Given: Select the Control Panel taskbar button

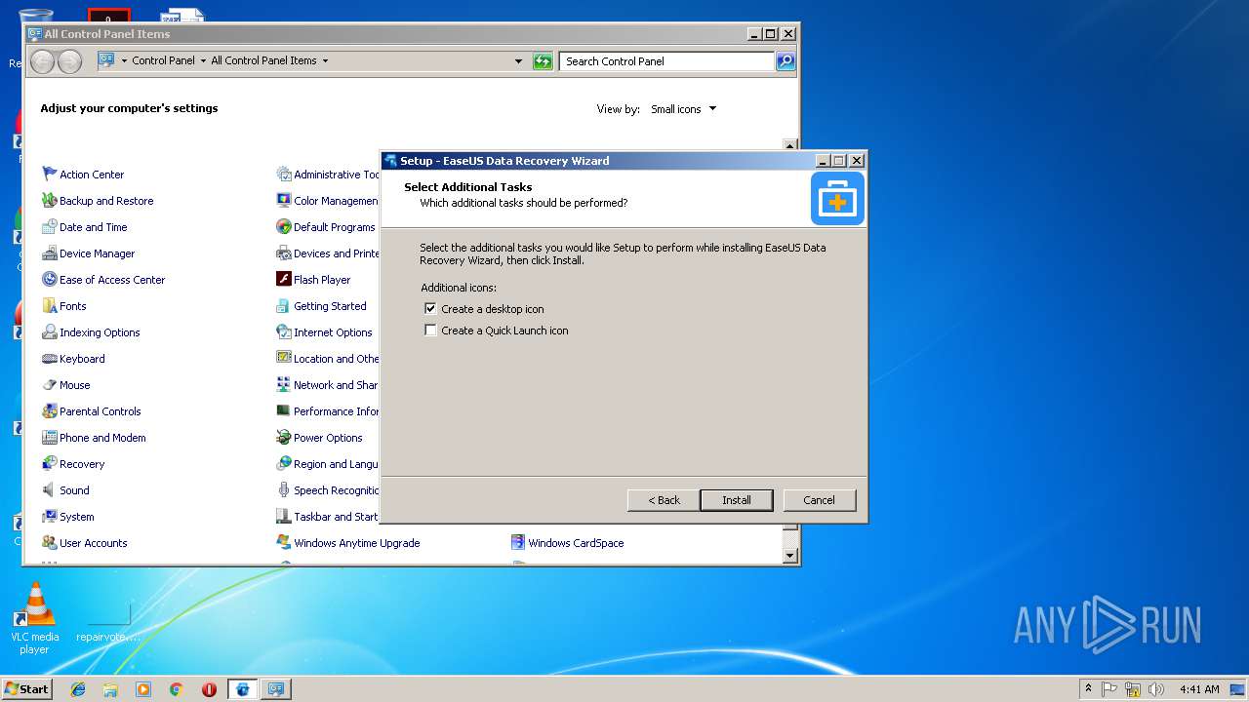Looking at the screenshot, I should (x=276, y=689).
